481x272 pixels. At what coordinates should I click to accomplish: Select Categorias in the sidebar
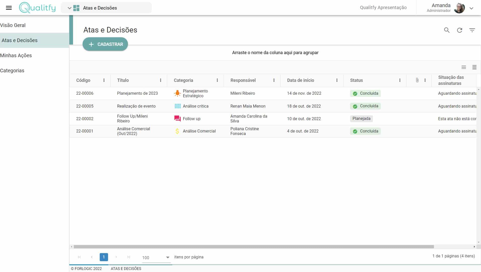click(x=12, y=71)
